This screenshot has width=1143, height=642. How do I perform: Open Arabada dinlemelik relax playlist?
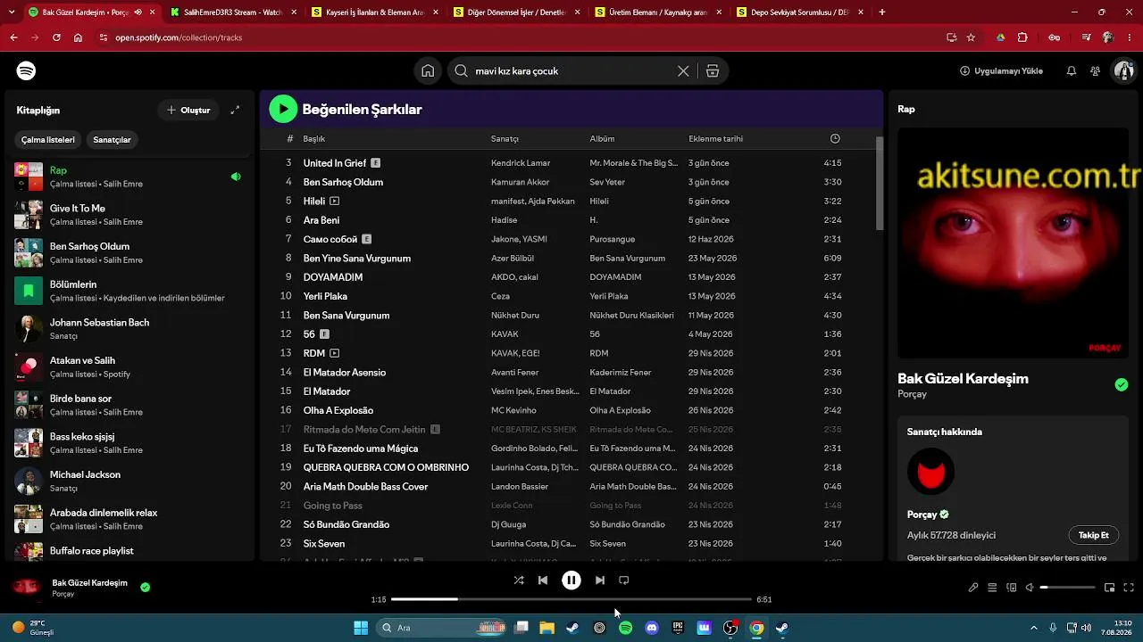pos(129,519)
